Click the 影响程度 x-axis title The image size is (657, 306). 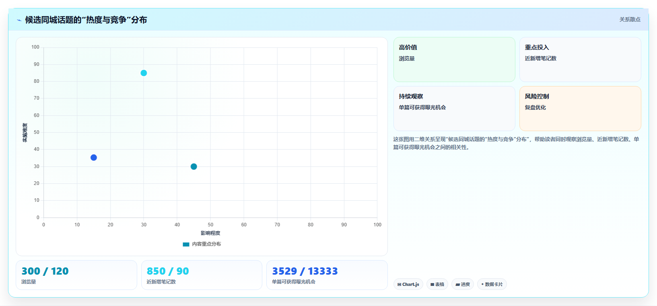click(210, 233)
